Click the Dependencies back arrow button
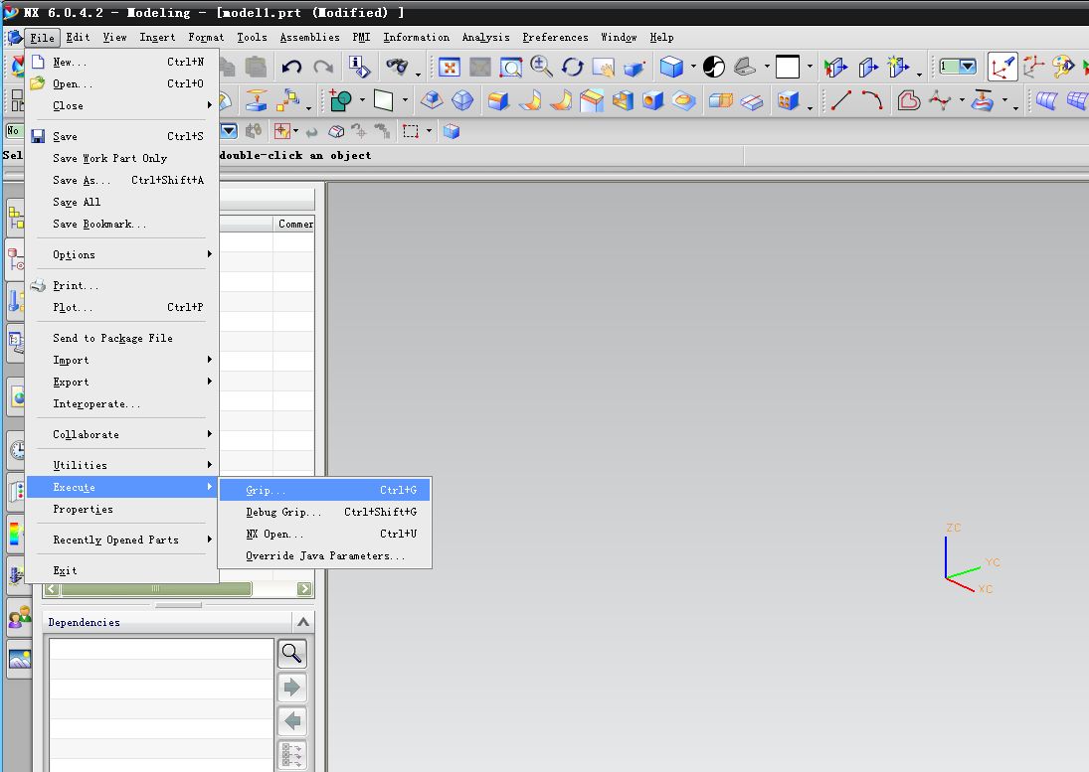1089x772 pixels. (x=292, y=720)
